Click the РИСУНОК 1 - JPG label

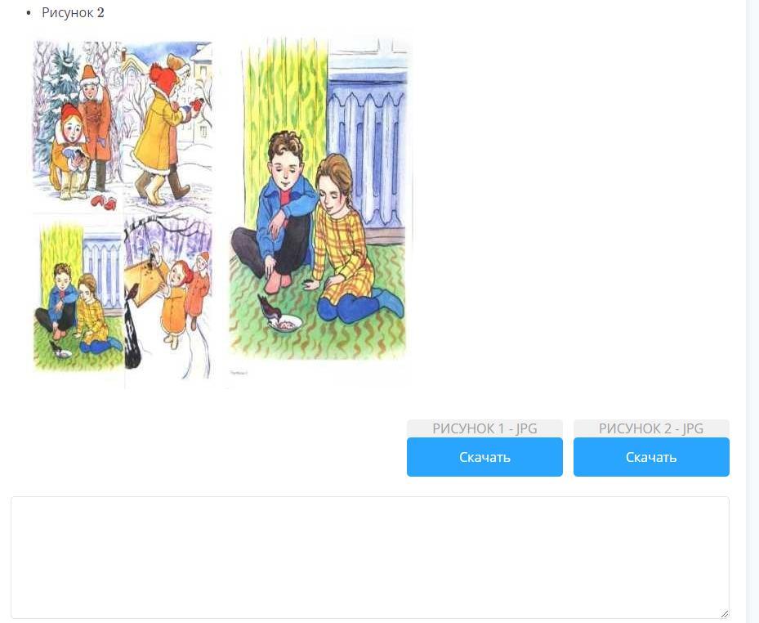click(484, 428)
